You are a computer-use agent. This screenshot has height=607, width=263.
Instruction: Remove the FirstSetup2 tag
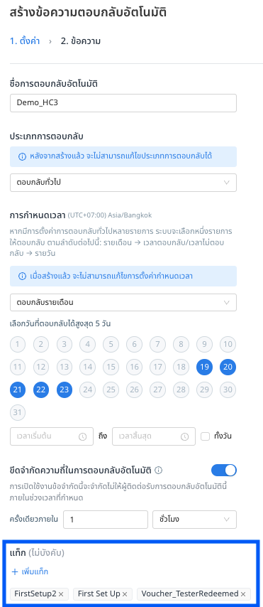coord(61,593)
